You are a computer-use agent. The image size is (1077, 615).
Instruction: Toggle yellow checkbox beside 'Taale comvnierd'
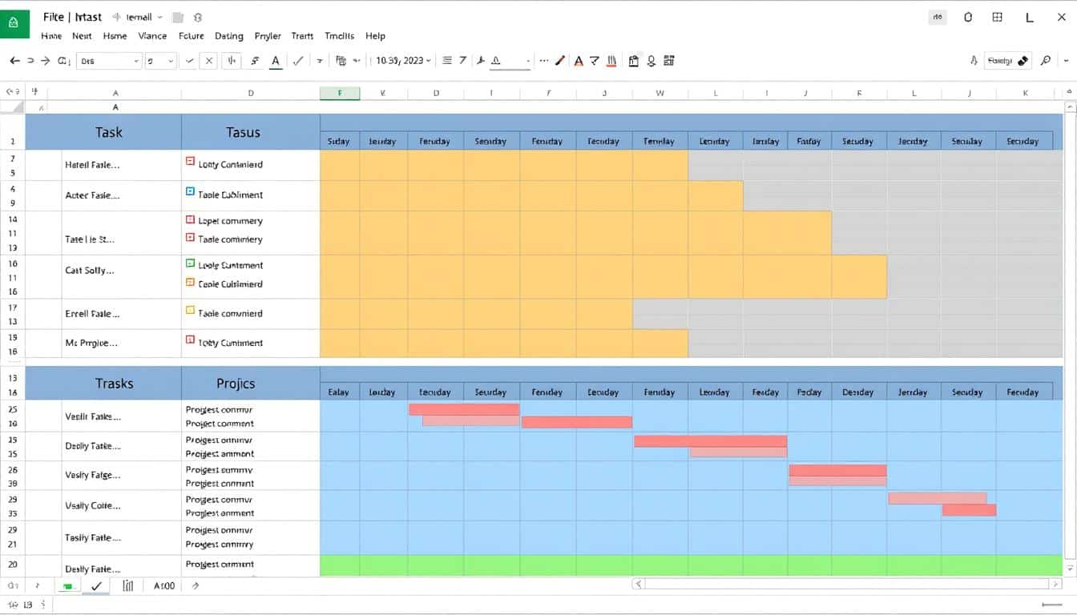190,311
